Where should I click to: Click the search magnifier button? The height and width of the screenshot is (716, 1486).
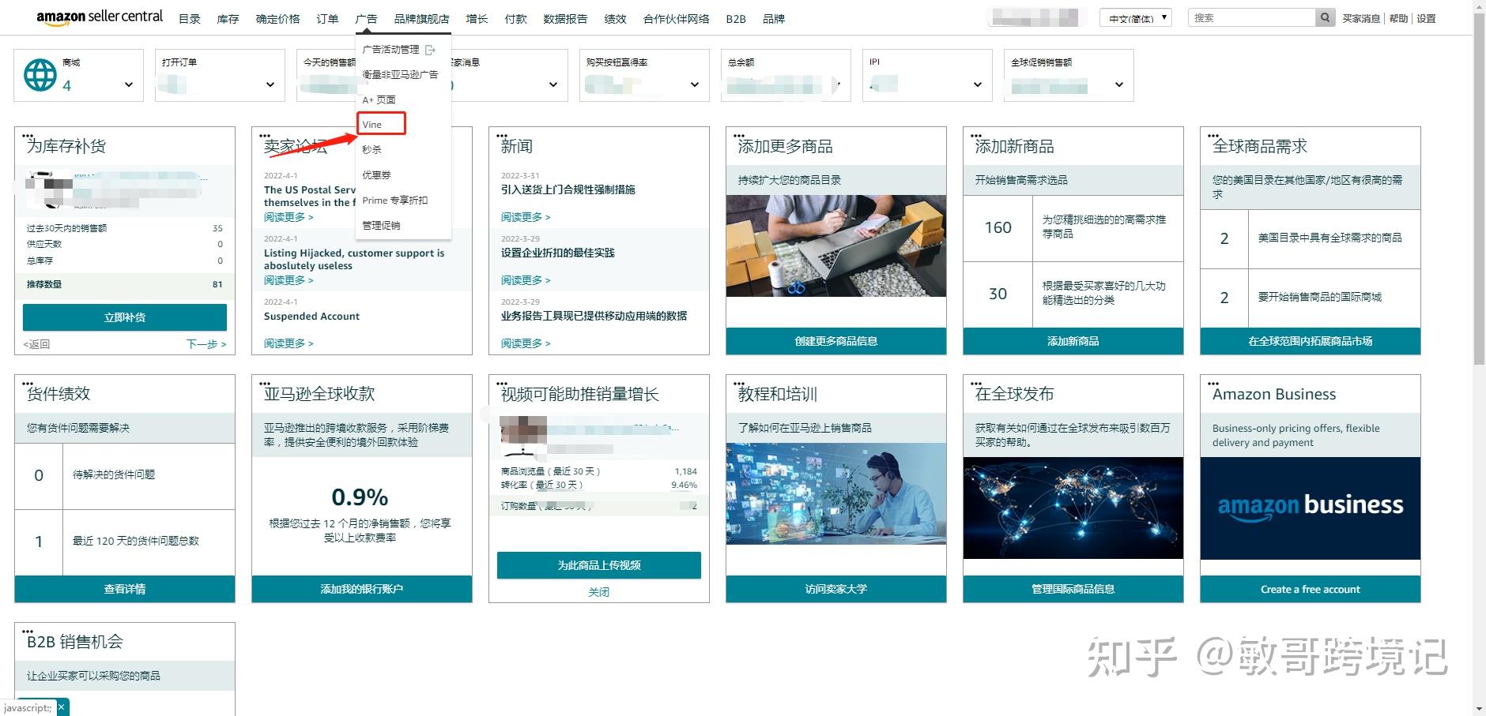[1325, 18]
